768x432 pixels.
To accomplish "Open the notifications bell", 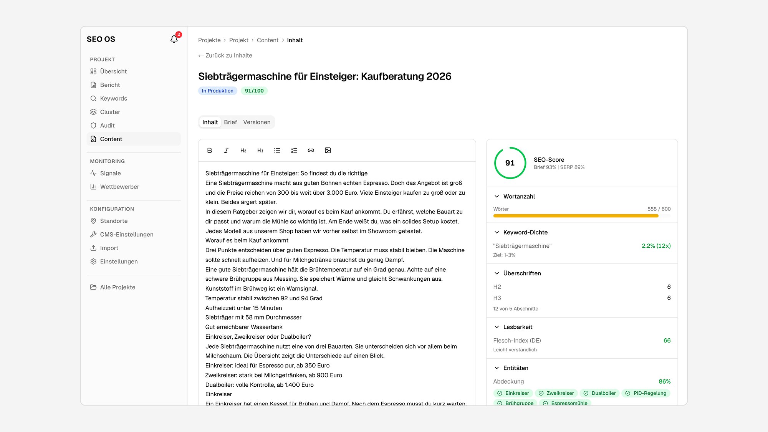I will click(x=174, y=39).
